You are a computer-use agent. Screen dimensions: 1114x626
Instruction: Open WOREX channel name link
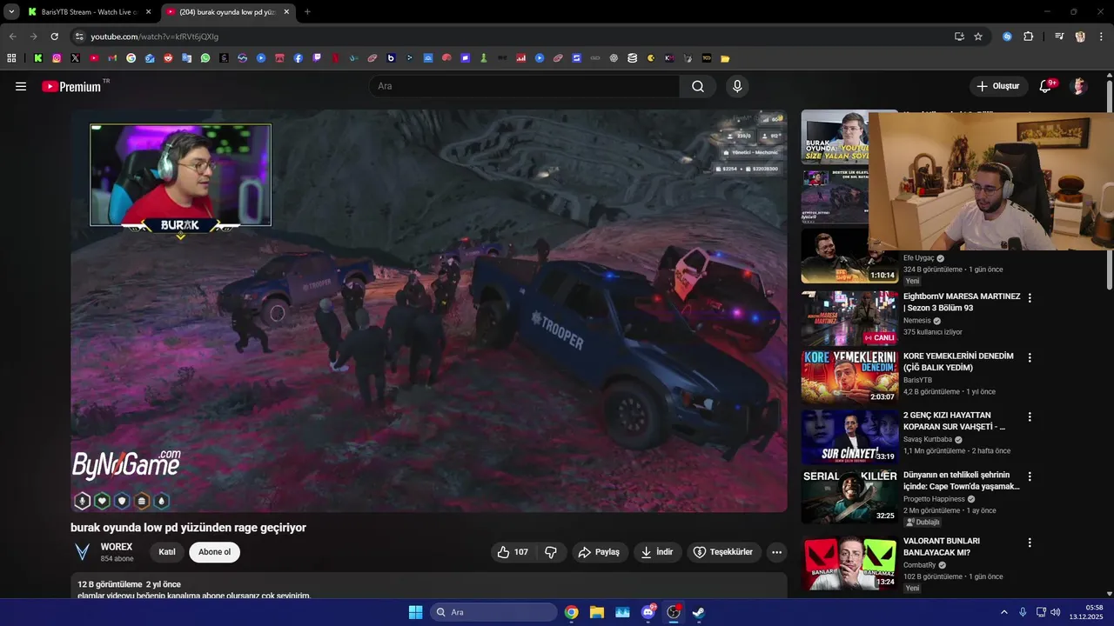click(x=117, y=547)
